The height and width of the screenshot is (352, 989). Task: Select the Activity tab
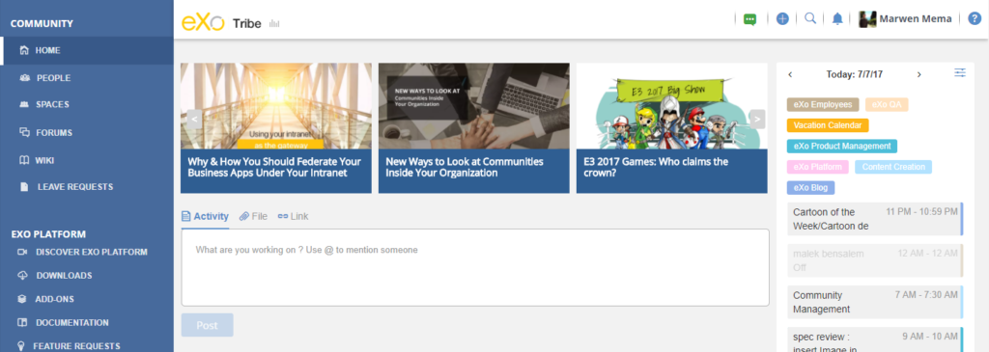205,216
